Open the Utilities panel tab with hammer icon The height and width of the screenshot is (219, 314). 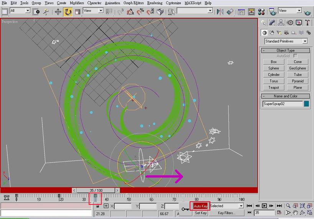click(x=308, y=23)
